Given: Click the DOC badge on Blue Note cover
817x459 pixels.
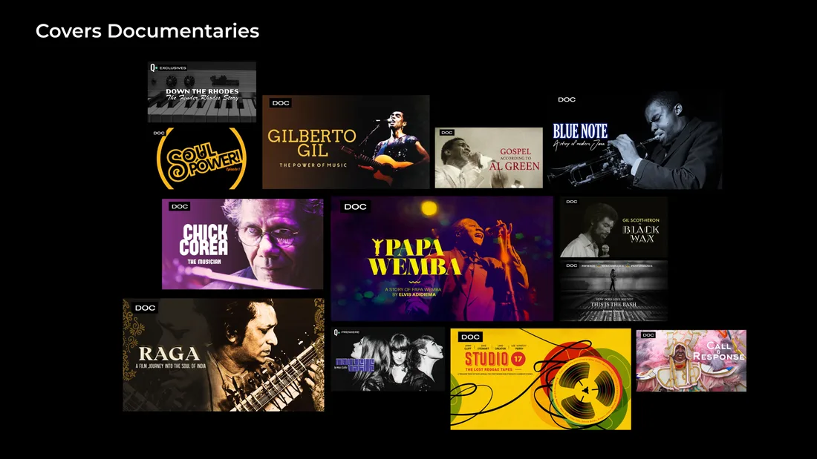Looking at the screenshot, I should (567, 99).
